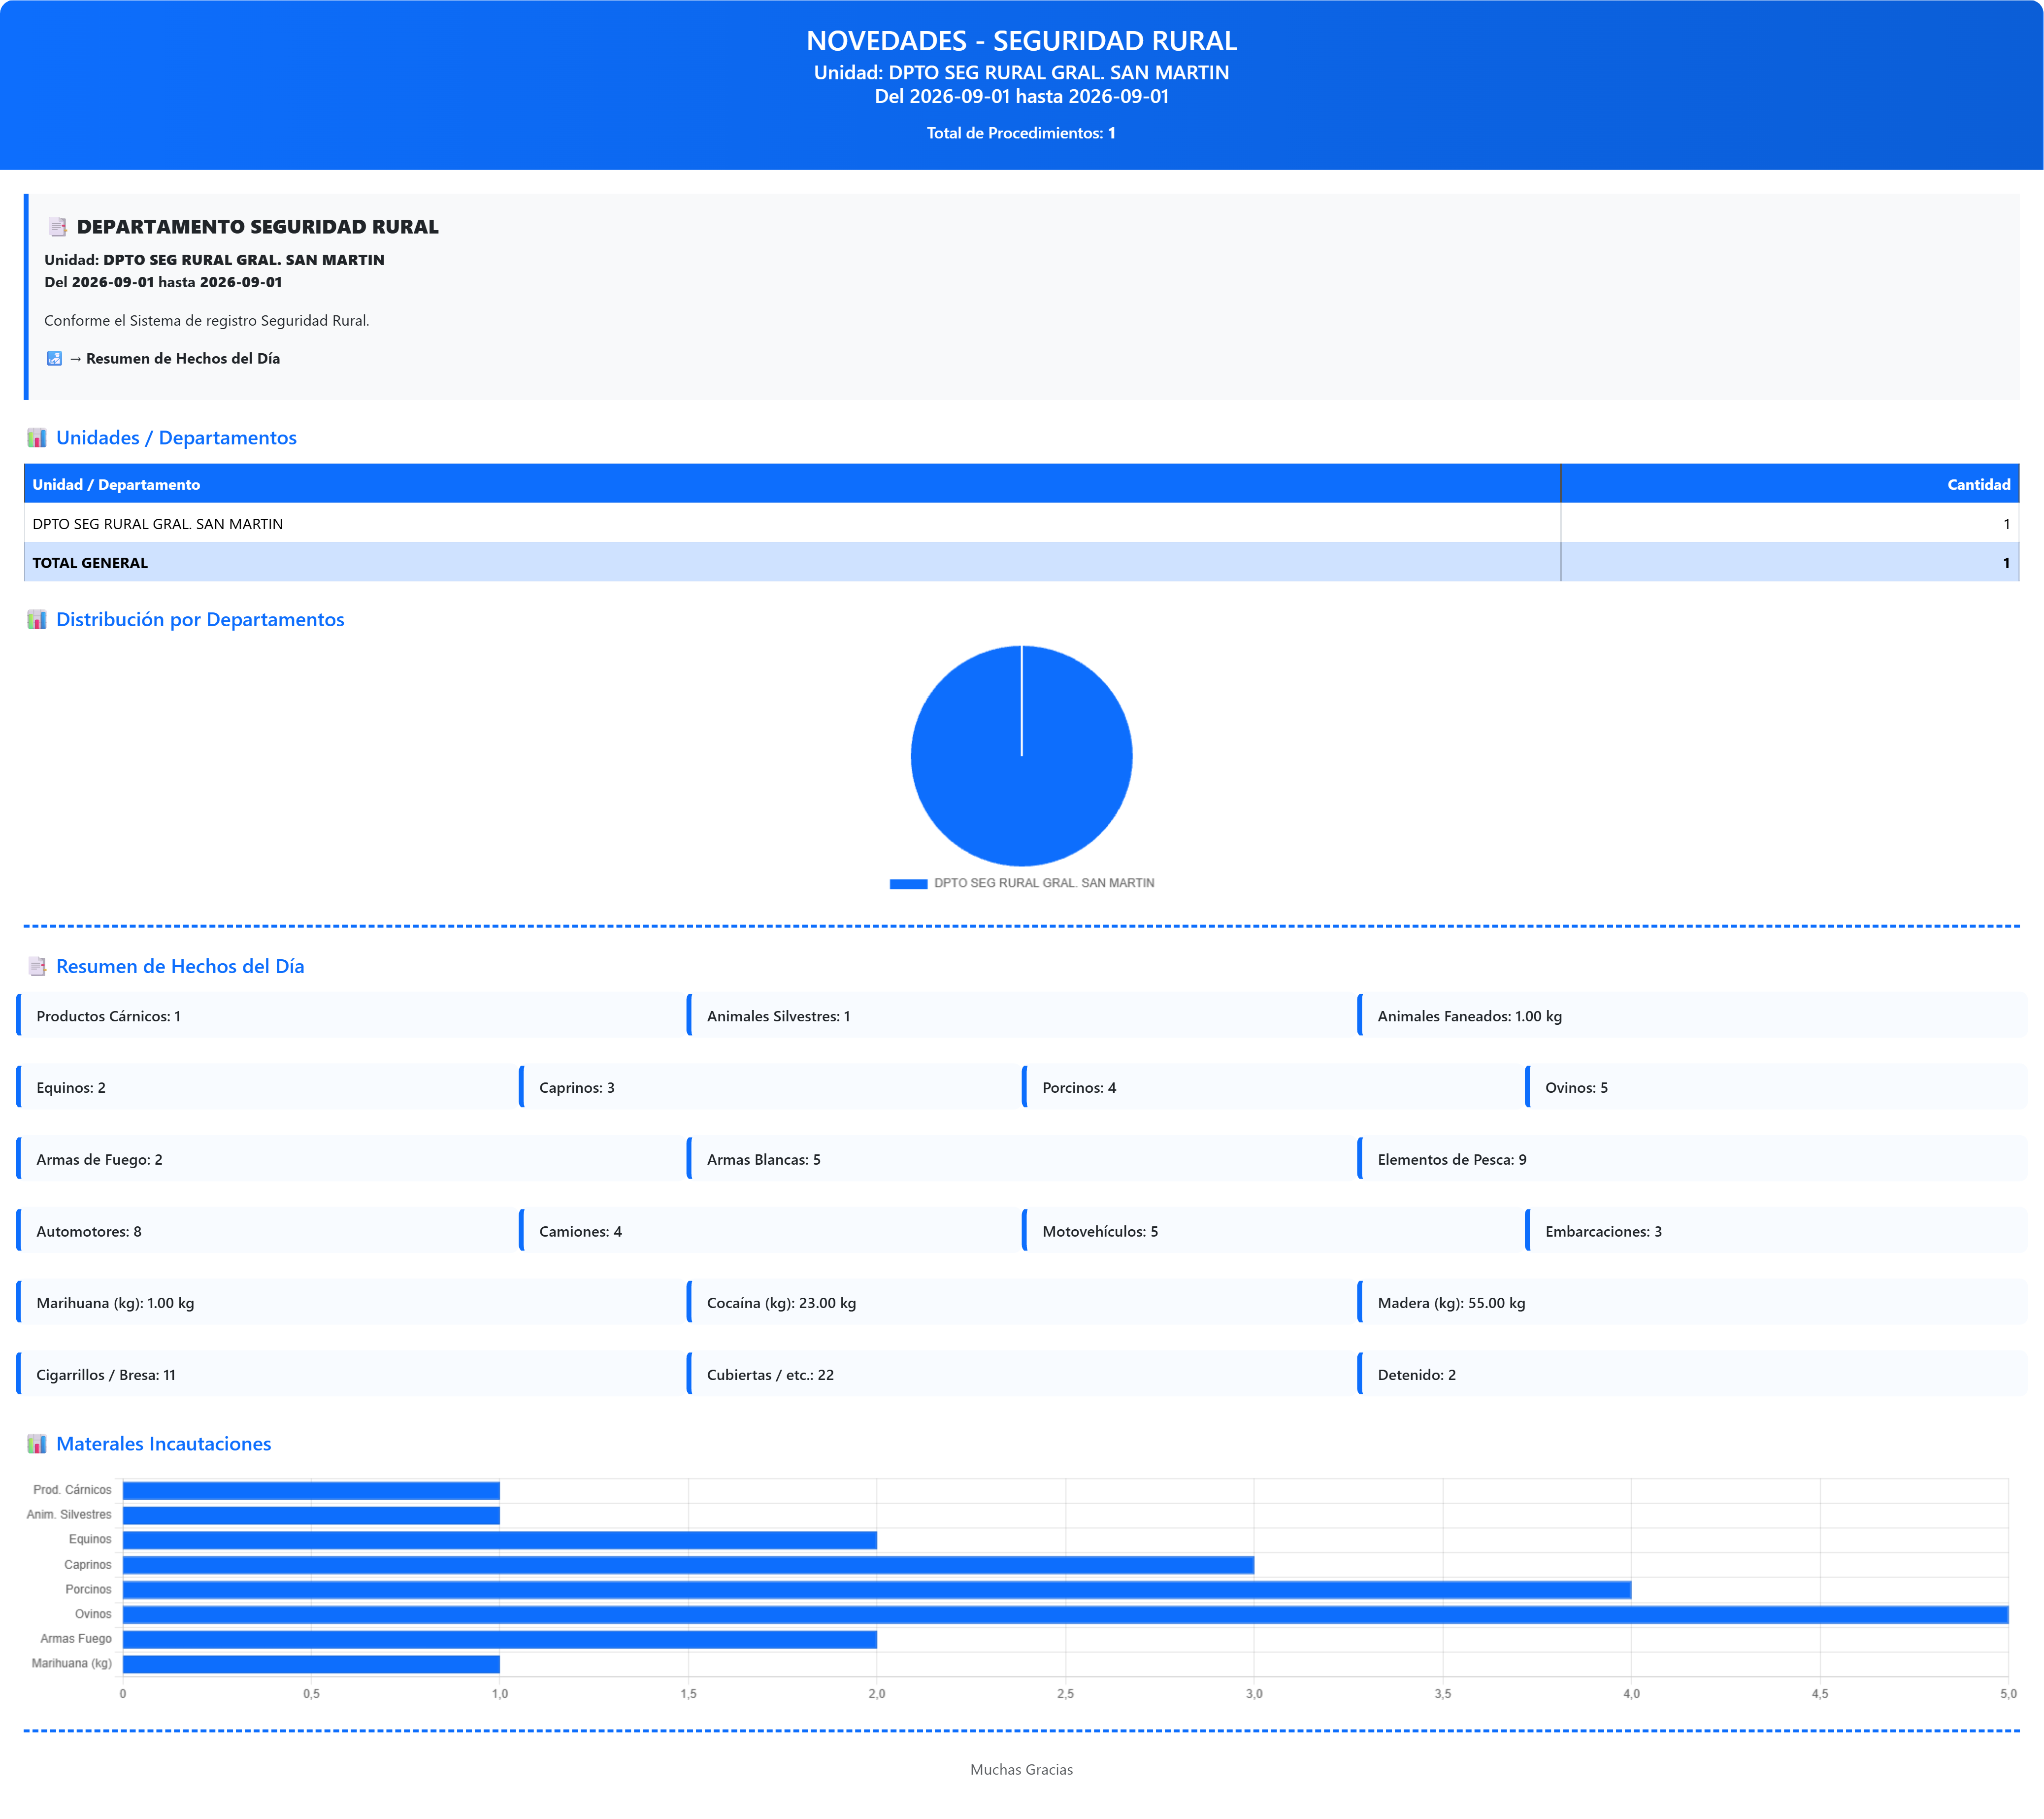The width and height of the screenshot is (2044, 1819).
Task: Click the chart icon next to Distribución por Departamentos
Action: click(37, 620)
